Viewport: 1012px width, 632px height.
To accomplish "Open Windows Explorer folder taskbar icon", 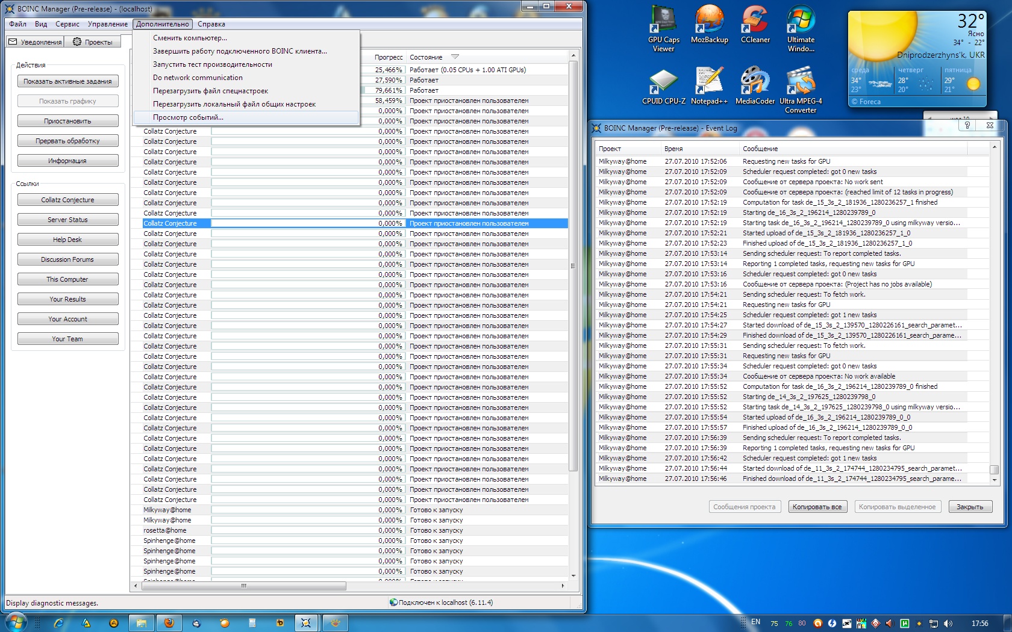I will point(141,623).
